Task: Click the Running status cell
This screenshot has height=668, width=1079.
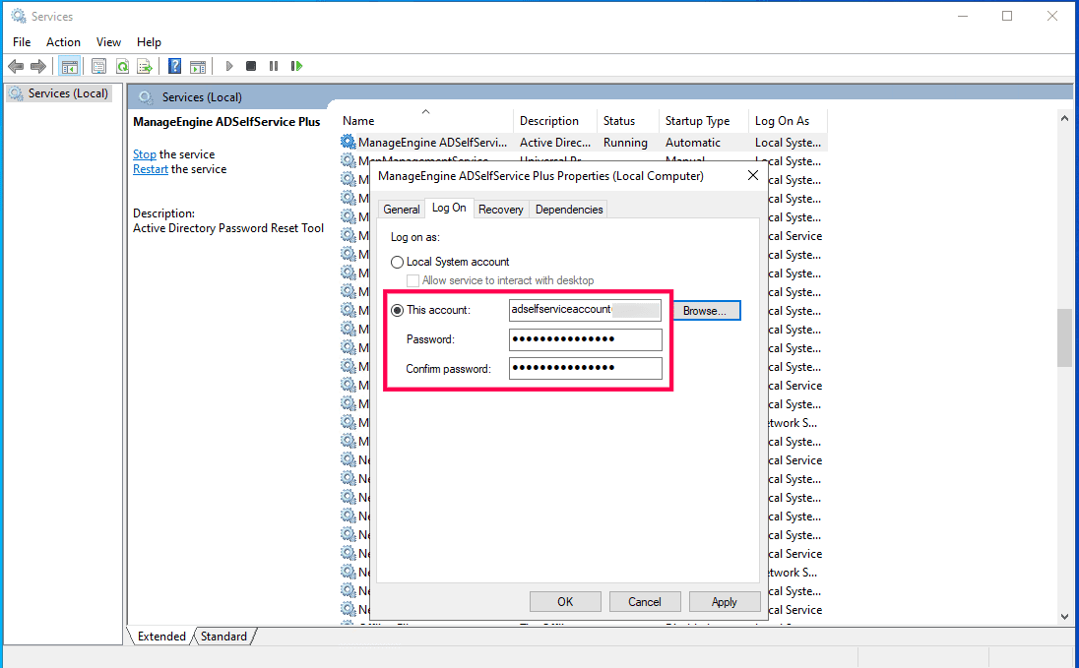Action: coord(625,143)
